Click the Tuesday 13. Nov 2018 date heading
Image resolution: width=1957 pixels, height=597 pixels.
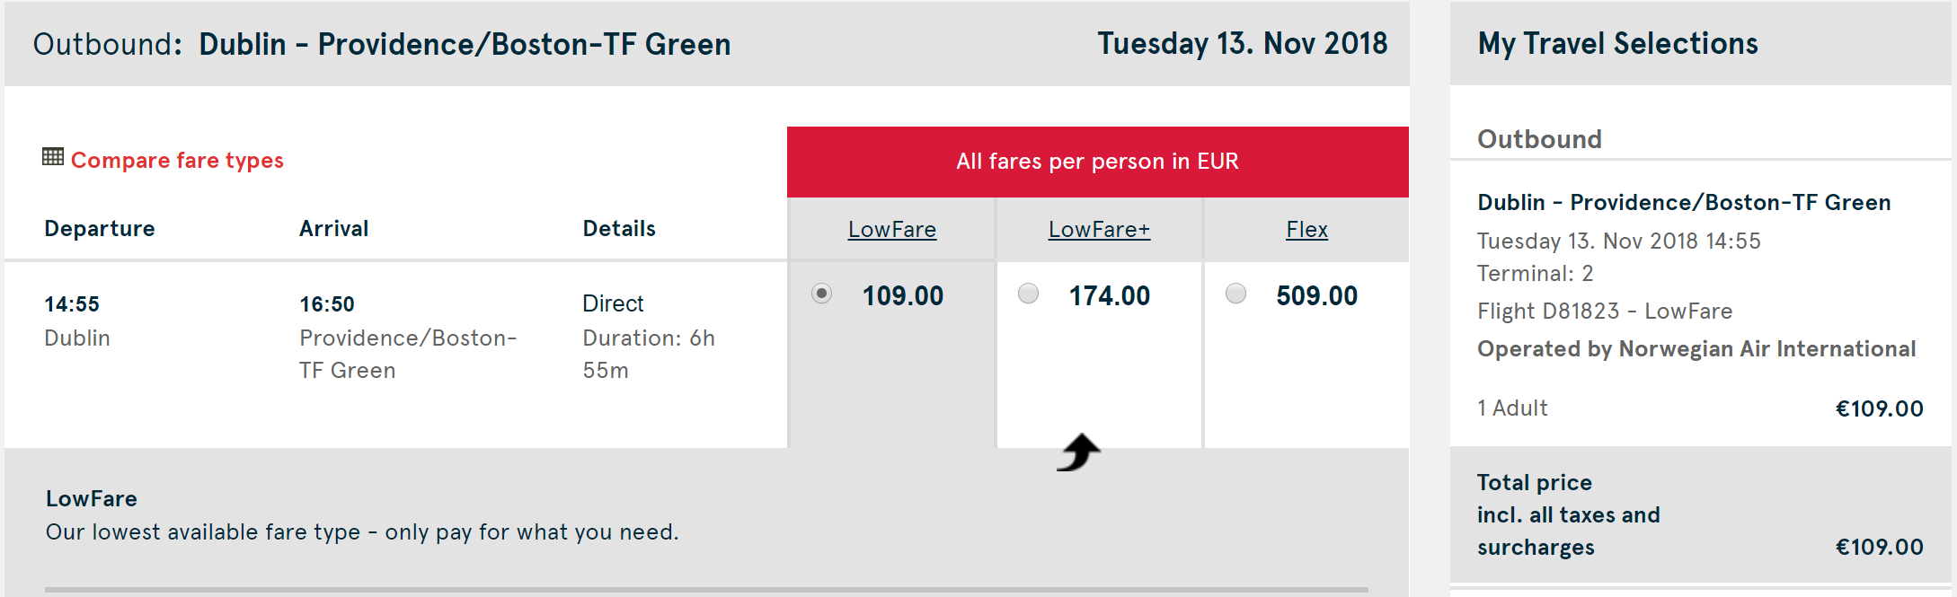click(1243, 43)
